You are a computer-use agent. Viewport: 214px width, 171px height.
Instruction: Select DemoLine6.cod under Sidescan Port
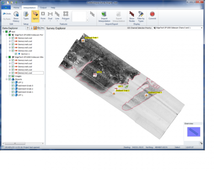[25, 44]
